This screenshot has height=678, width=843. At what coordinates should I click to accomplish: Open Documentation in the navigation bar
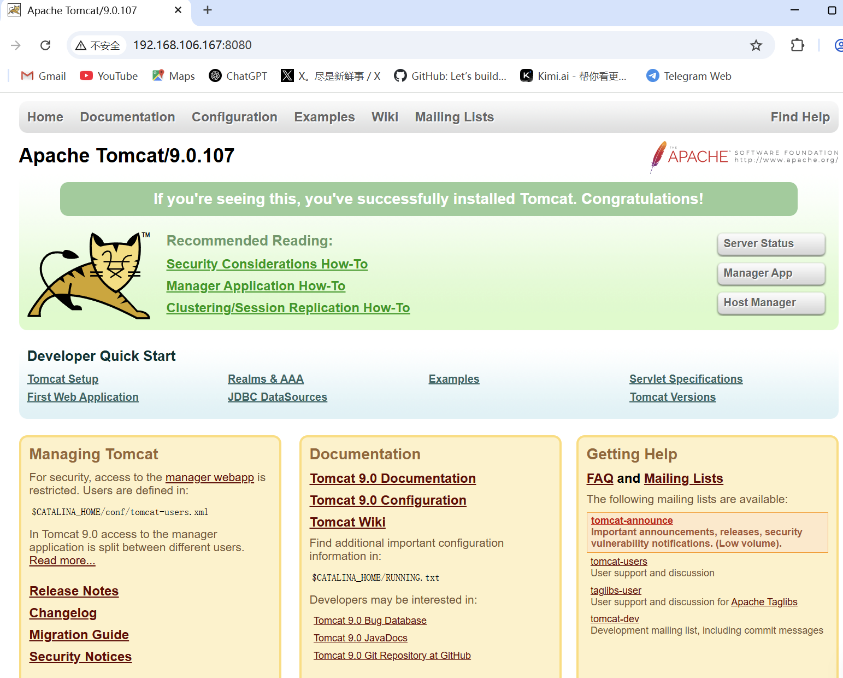(x=127, y=117)
